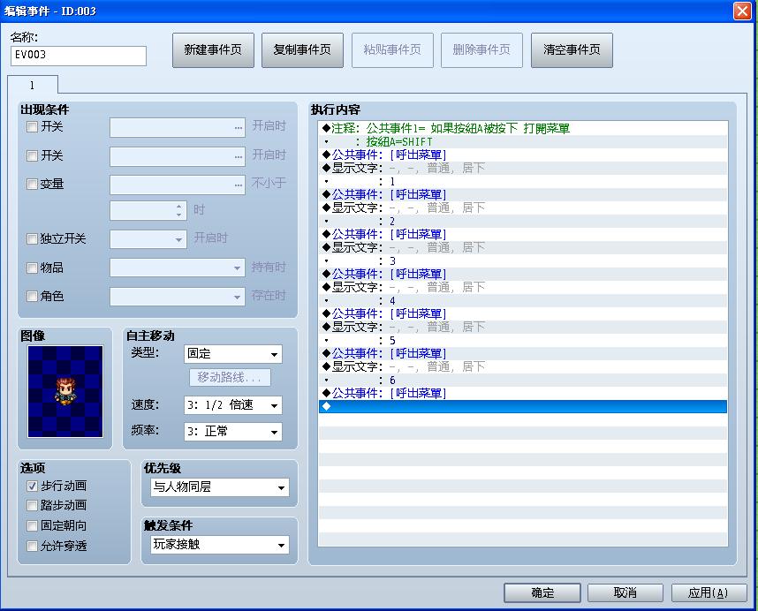This screenshot has height=611, width=758.
Task: Edit the event name field EV003
Action: click(79, 56)
